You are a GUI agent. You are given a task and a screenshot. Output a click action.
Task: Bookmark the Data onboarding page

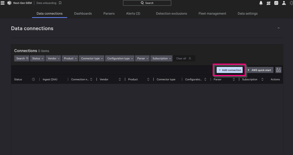pyautogui.click(x=60, y=3)
